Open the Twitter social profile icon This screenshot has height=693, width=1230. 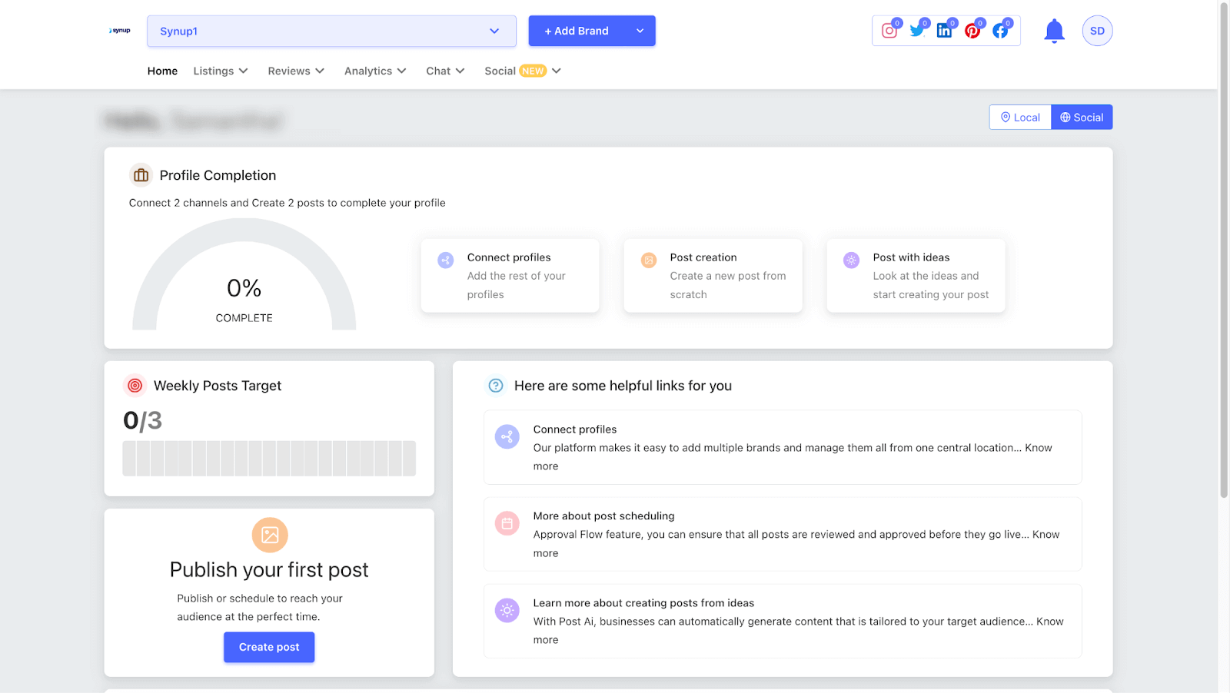pyautogui.click(x=917, y=31)
